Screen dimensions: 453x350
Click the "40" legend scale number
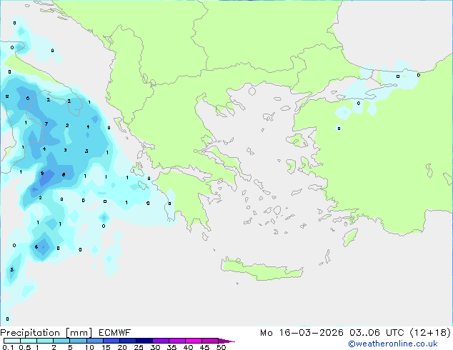click(188, 347)
